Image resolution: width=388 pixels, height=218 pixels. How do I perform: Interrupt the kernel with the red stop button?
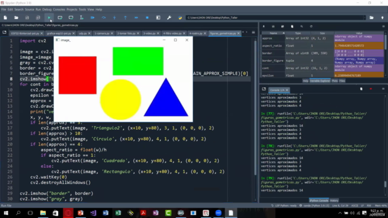[x=370, y=89]
